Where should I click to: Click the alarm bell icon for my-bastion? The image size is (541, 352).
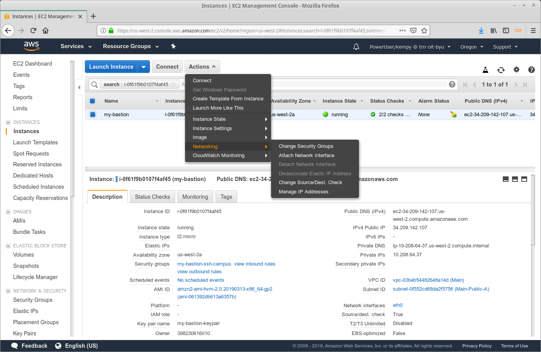pyautogui.click(x=453, y=114)
